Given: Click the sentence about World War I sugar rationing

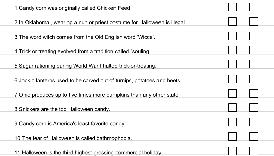Looking at the screenshot, I should pyautogui.click(x=85, y=66).
